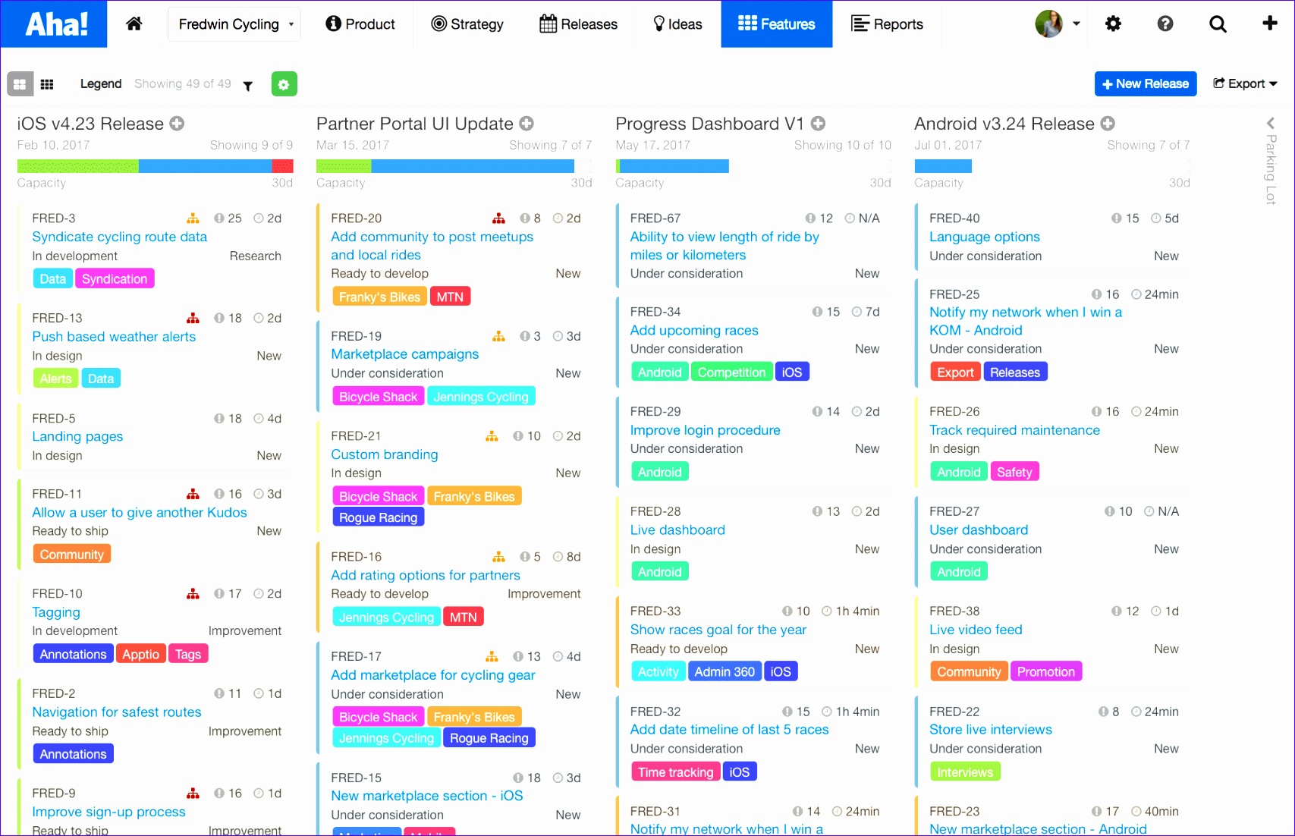Add feature to iOS v4.23 Release plus icon
This screenshot has width=1295, height=836.
177,124
